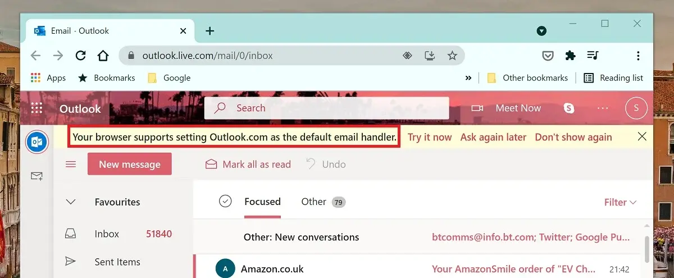The image size is (674, 278).
Task: Switch to the Focused inbox tab
Action: click(262, 202)
